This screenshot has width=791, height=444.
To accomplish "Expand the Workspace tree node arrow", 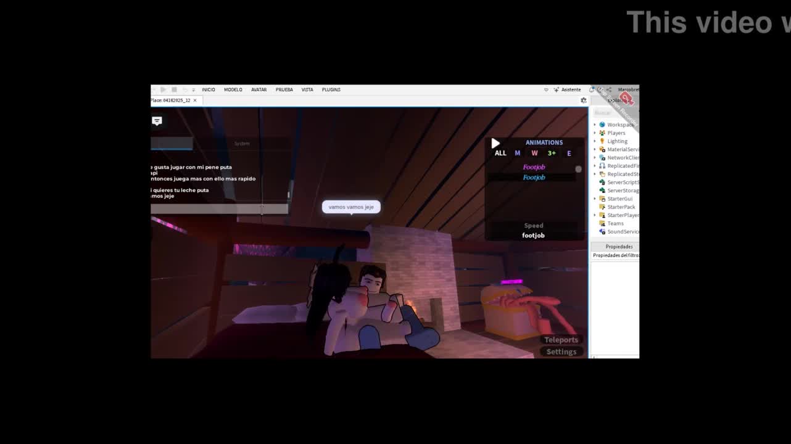I will [595, 125].
